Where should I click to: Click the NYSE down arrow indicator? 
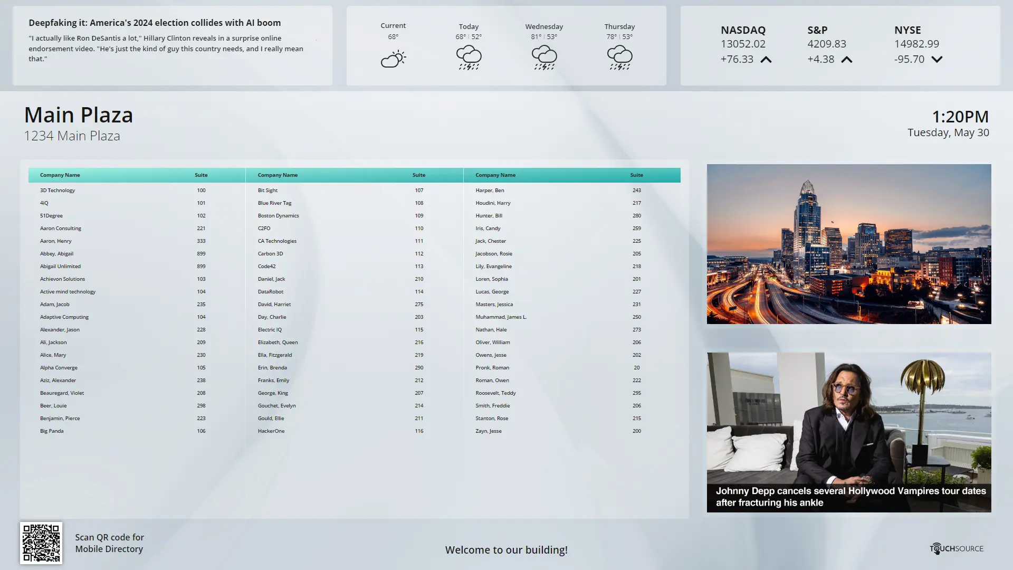[937, 60]
